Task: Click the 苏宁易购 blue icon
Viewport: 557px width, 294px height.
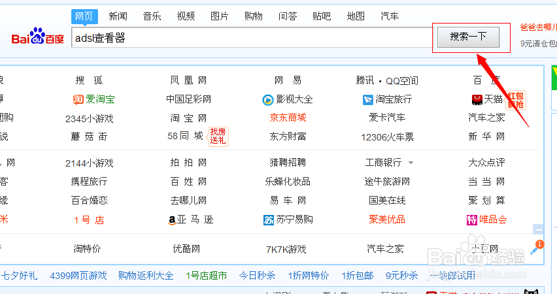Action: 269,220
